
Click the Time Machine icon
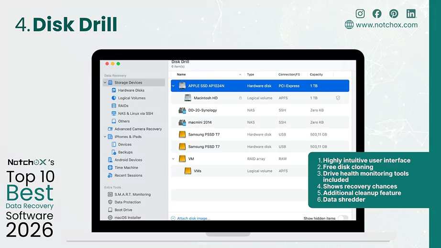click(110, 168)
